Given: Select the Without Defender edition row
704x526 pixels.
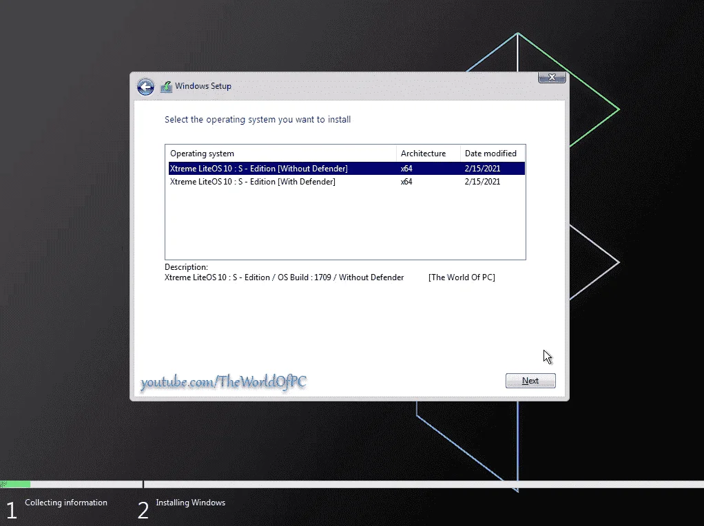Looking at the screenshot, I should click(x=346, y=168).
